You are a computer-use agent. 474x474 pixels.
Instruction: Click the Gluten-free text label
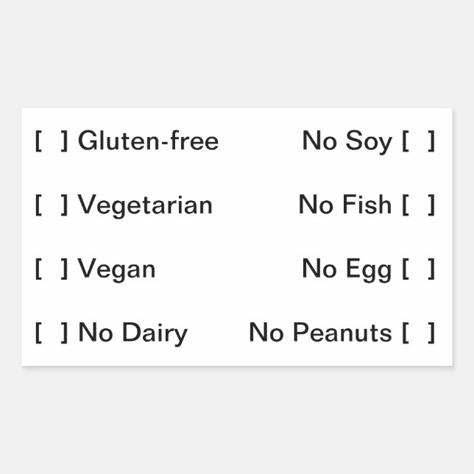[x=148, y=140]
